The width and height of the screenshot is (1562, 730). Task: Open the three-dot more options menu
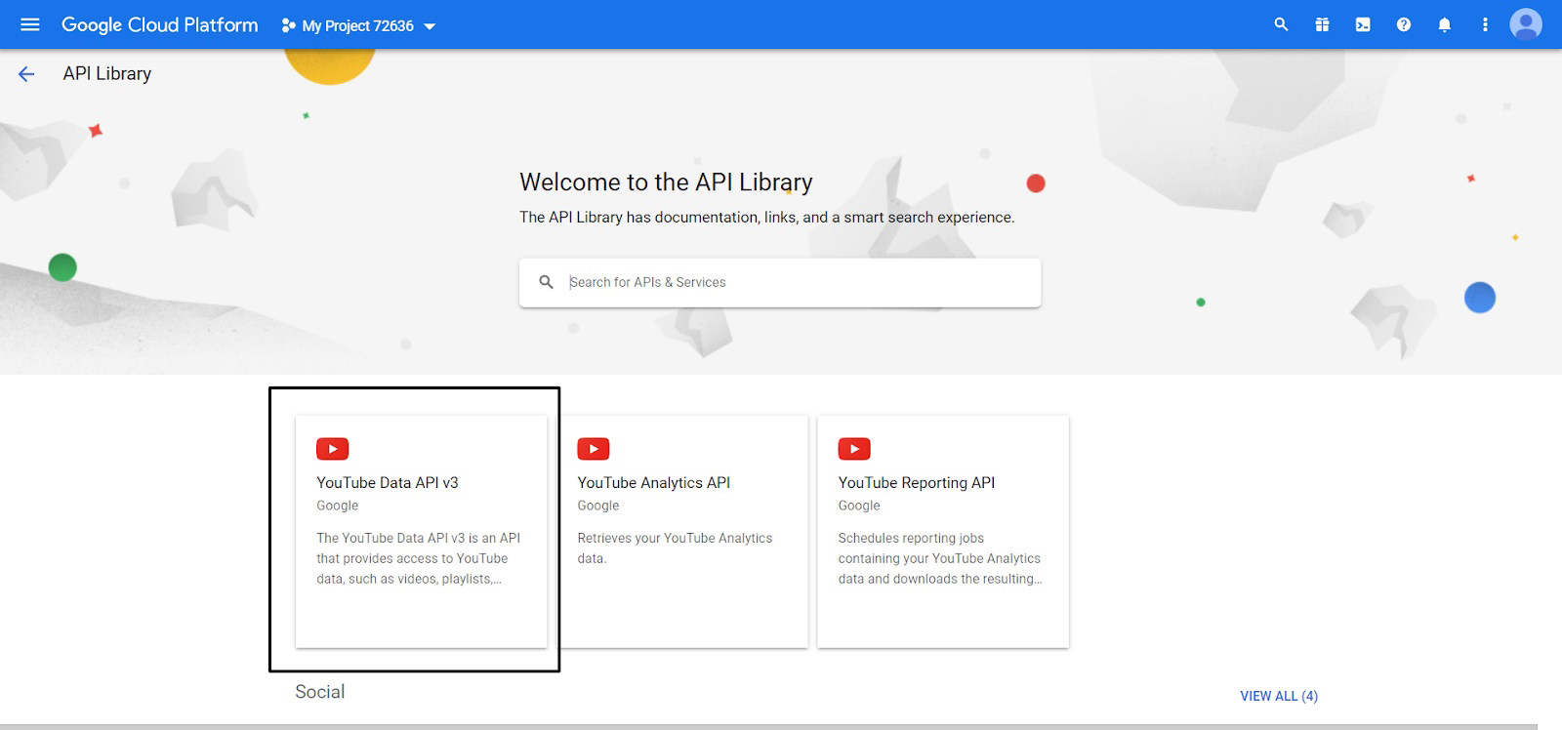tap(1485, 24)
